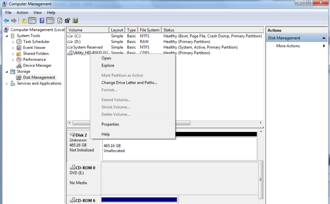Image resolution: width=330 pixels, height=204 pixels.
Task: Expand the Event Viewer node
Action: click(x=13, y=48)
